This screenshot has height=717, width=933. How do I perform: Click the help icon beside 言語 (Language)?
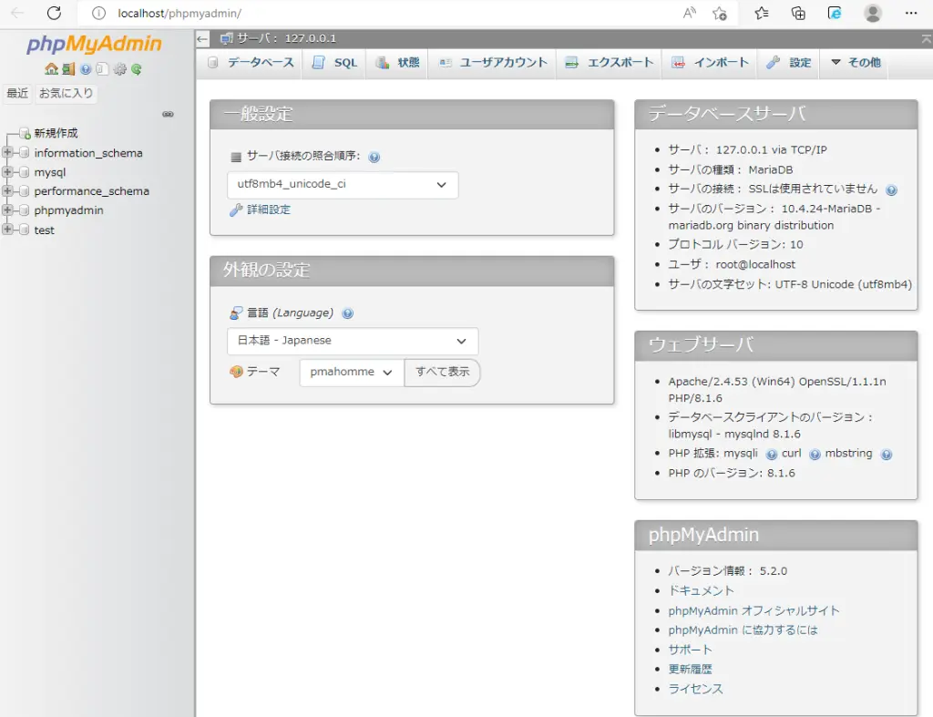coord(347,313)
